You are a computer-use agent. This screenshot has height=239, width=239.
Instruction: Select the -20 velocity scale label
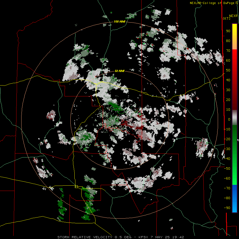(x=227, y=139)
